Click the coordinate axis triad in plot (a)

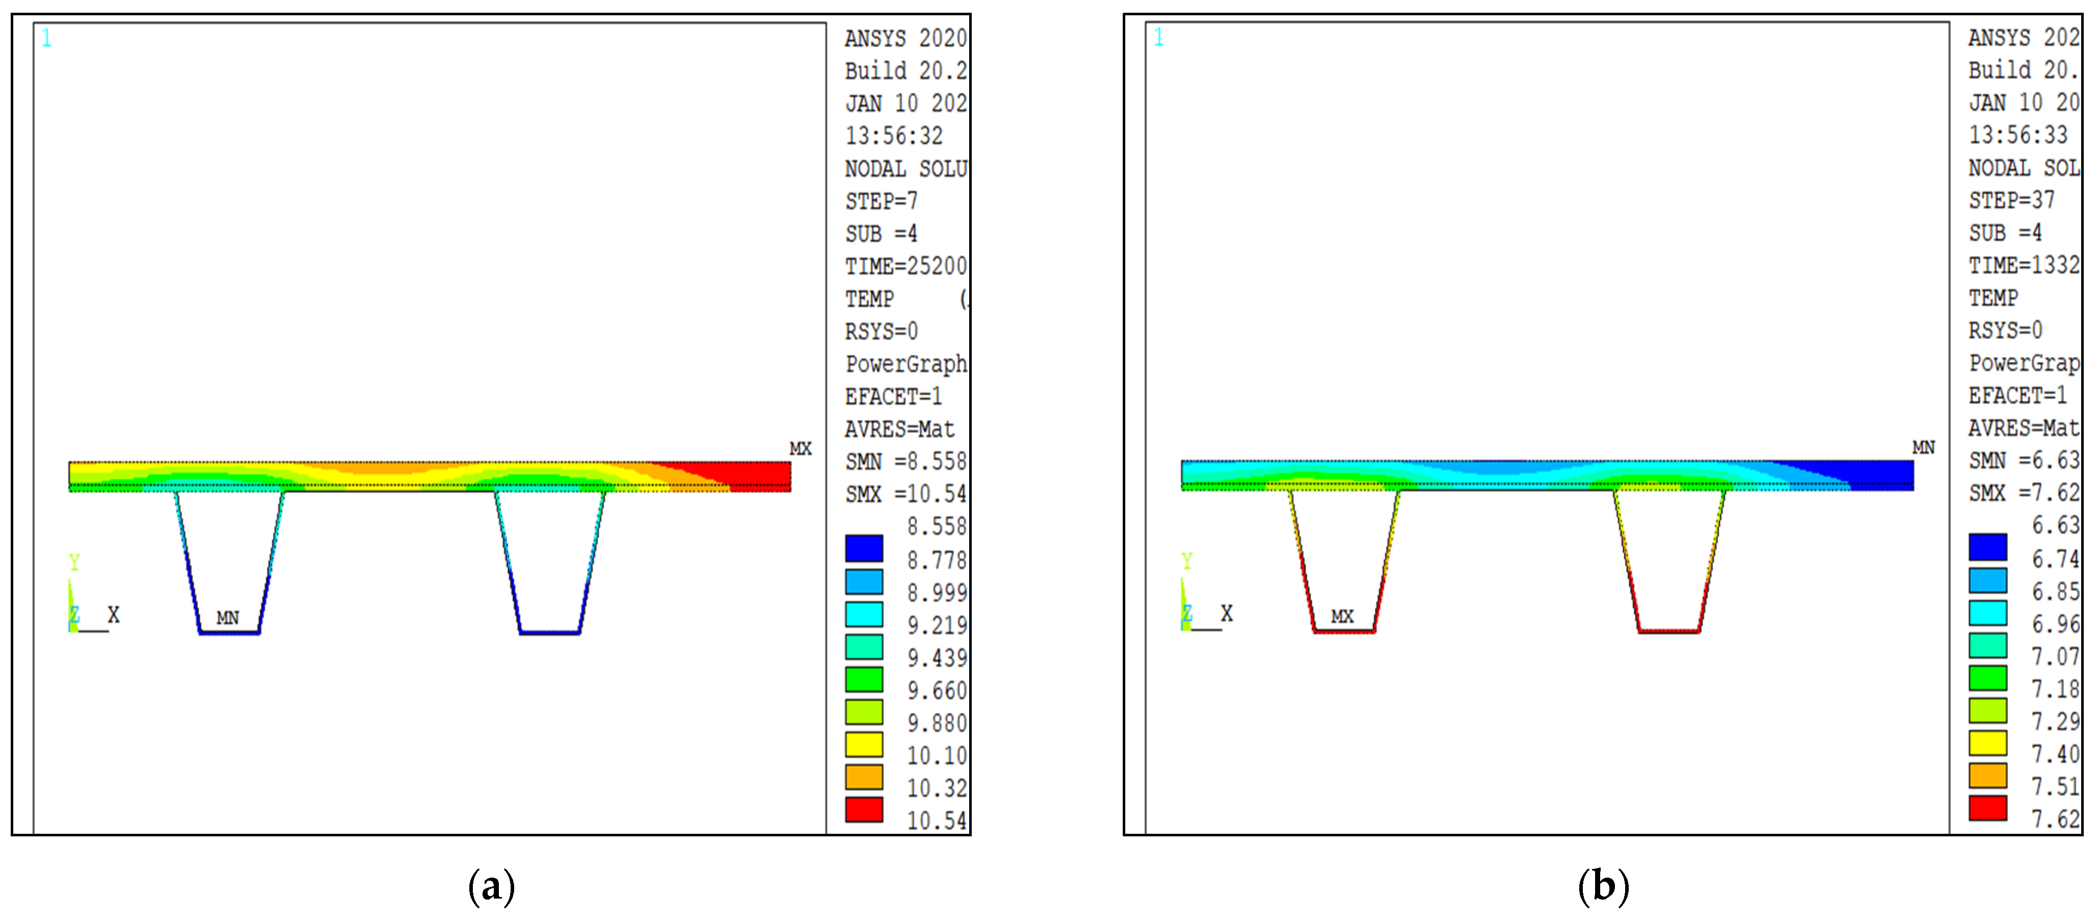pyautogui.click(x=94, y=594)
